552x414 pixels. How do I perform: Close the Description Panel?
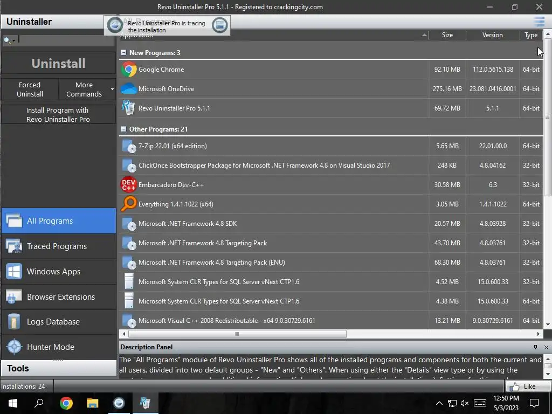[x=546, y=347]
